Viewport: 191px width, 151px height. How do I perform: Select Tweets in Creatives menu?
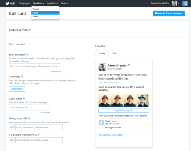pyautogui.click(x=45, y=9)
